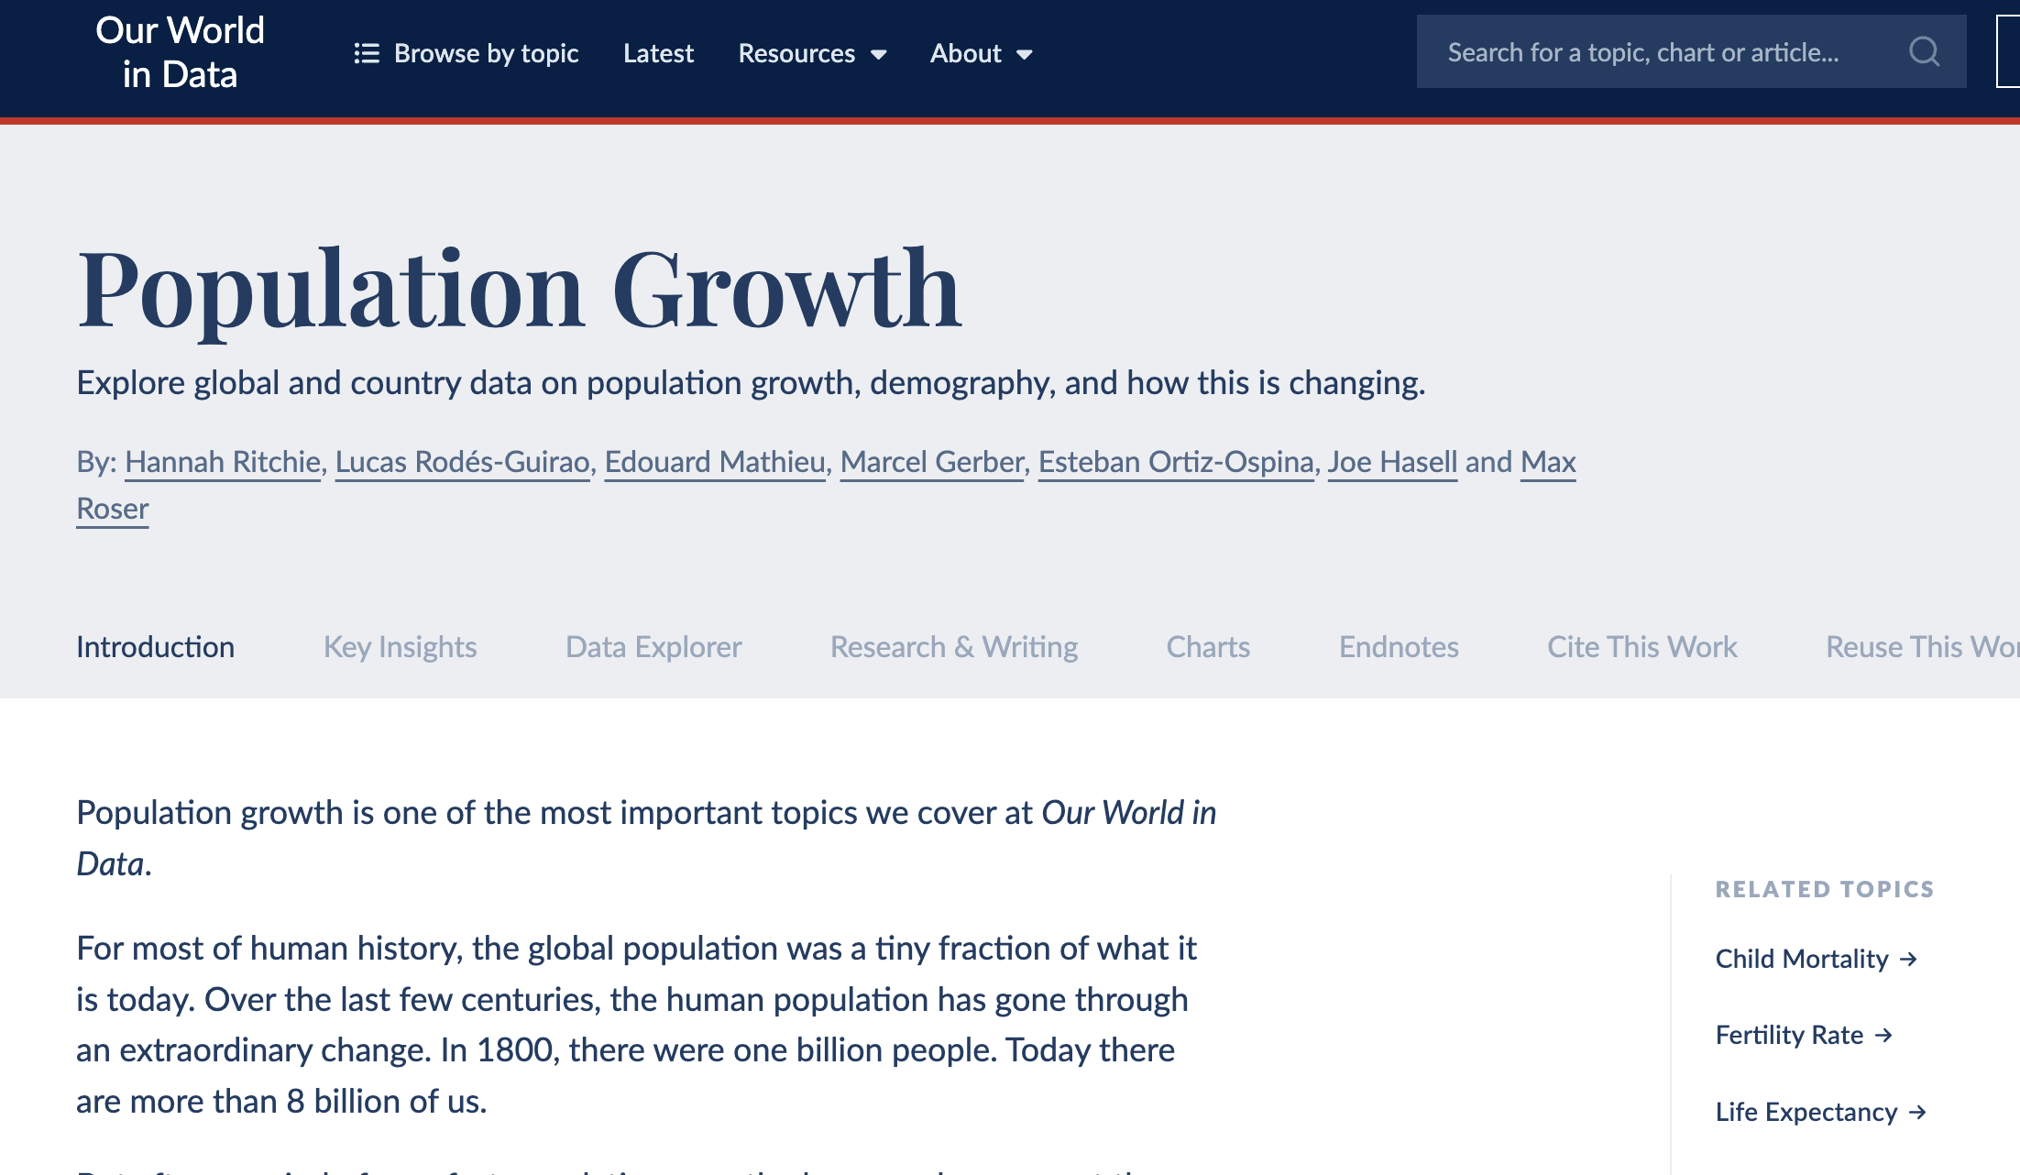The image size is (2020, 1175).
Task: Open the Browse by topic list icon
Action: pyautogui.click(x=367, y=53)
